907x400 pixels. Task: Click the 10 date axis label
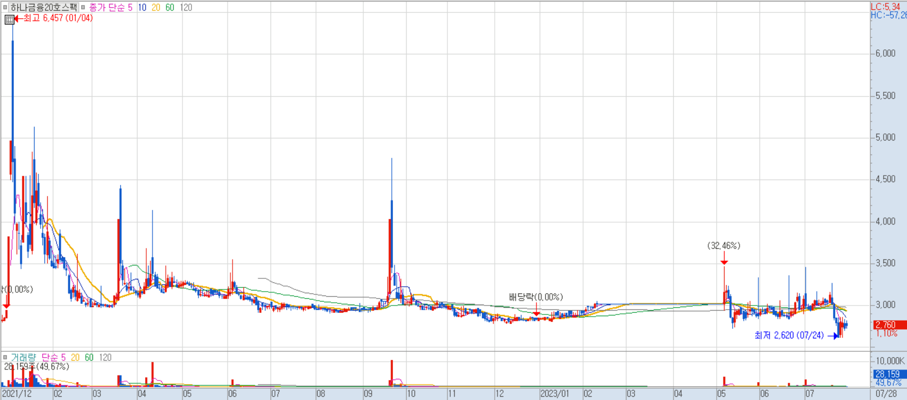tap(411, 393)
